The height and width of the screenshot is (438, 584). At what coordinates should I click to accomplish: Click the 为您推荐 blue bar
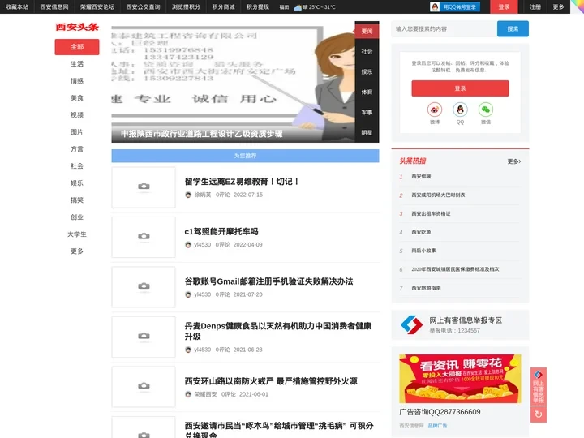(245, 156)
